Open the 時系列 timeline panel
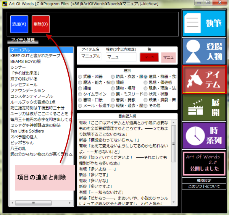Screen dimensions: 229x215 click(x=204, y=136)
